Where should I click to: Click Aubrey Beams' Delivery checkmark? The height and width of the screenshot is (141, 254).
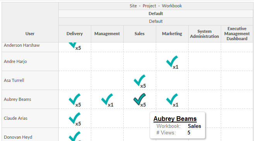click(75, 99)
